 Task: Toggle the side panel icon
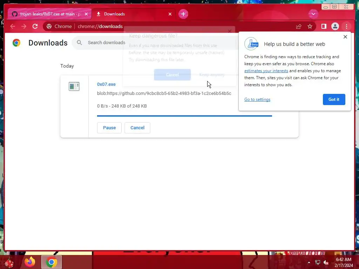324,27
